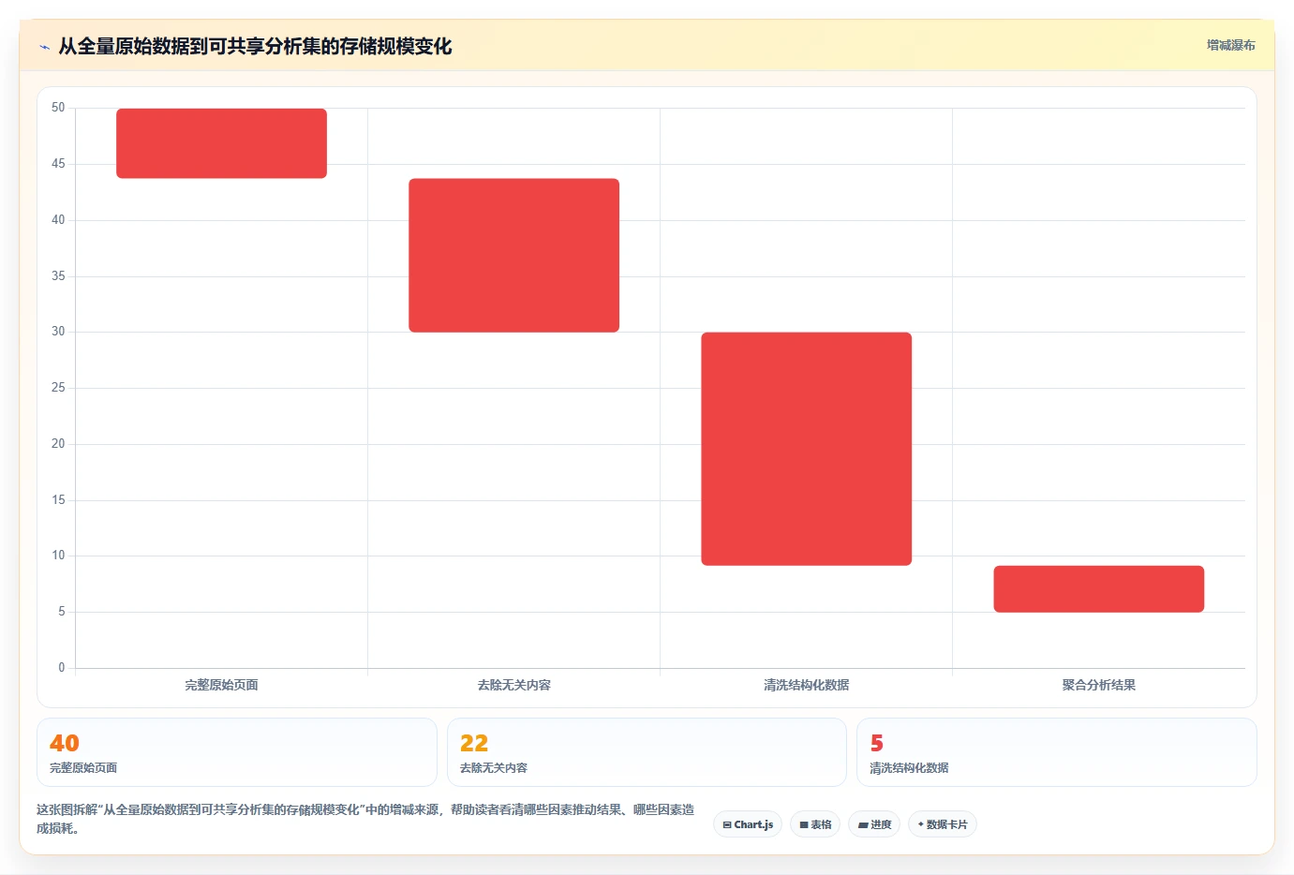
Task: Click the y-axis tick label 50
Action: 58,108
